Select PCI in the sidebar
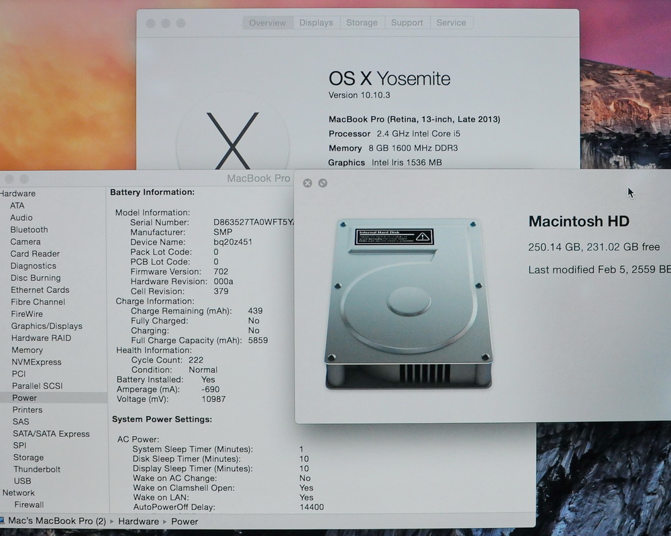The image size is (671, 536). pyautogui.click(x=19, y=374)
